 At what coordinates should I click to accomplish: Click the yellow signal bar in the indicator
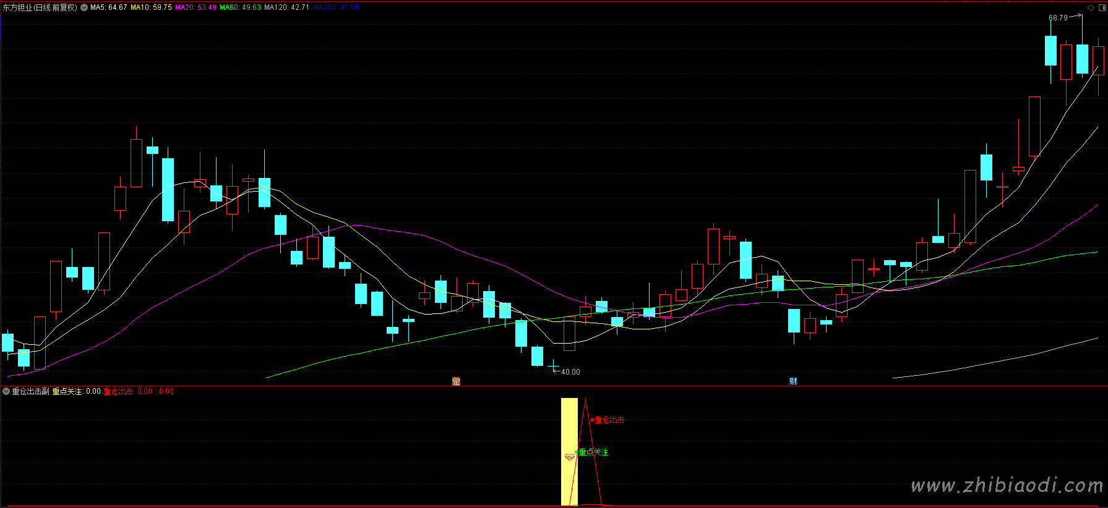[x=569, y=452]
